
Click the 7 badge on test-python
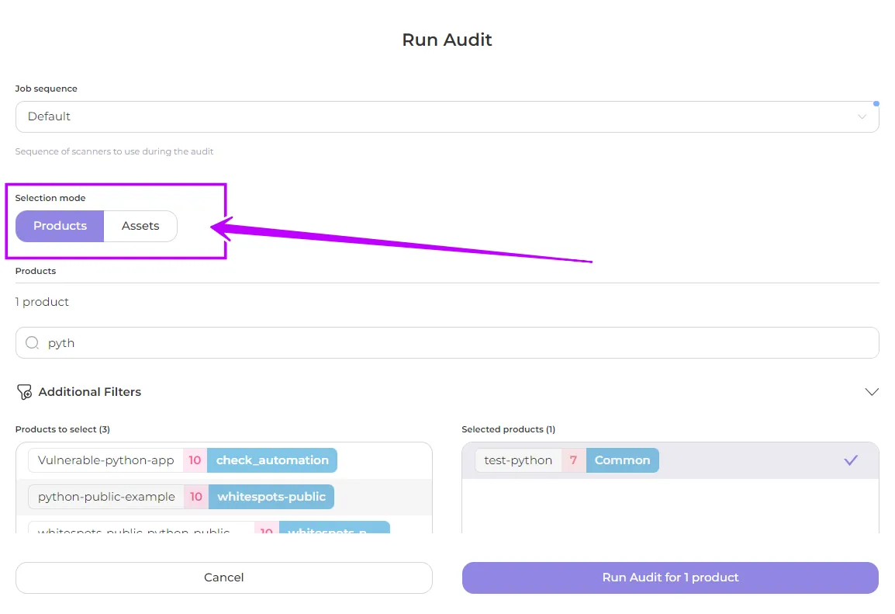pos(573,460)
